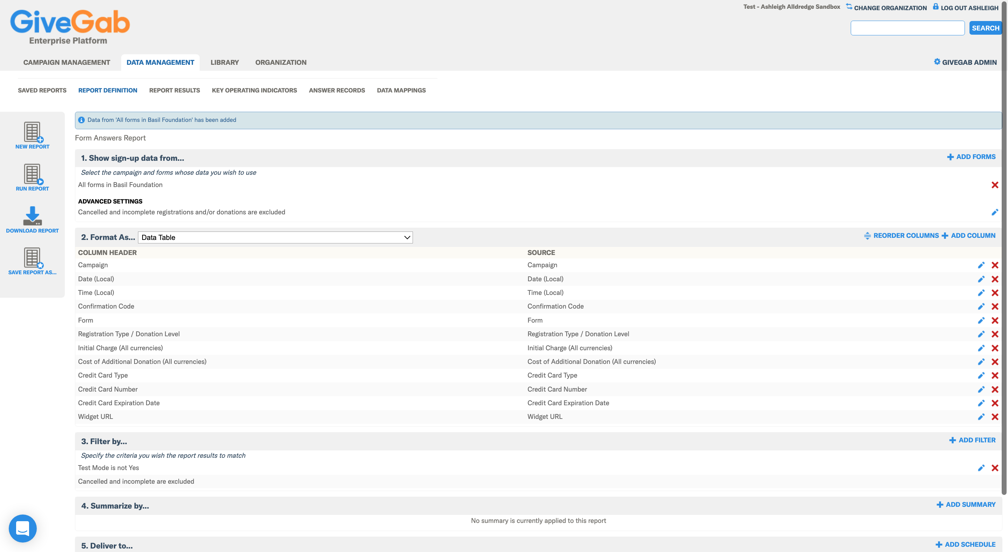
Task: Click Add Schedule
Action: click(x=965, y=545)
